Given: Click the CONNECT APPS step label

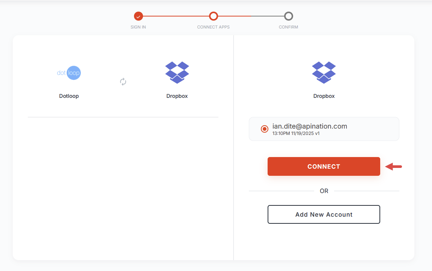Looking at the screenshot, I should pos(213,27).
